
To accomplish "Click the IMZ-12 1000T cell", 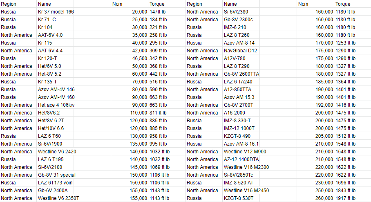I will pyautogui.click(x=239, y=128).
